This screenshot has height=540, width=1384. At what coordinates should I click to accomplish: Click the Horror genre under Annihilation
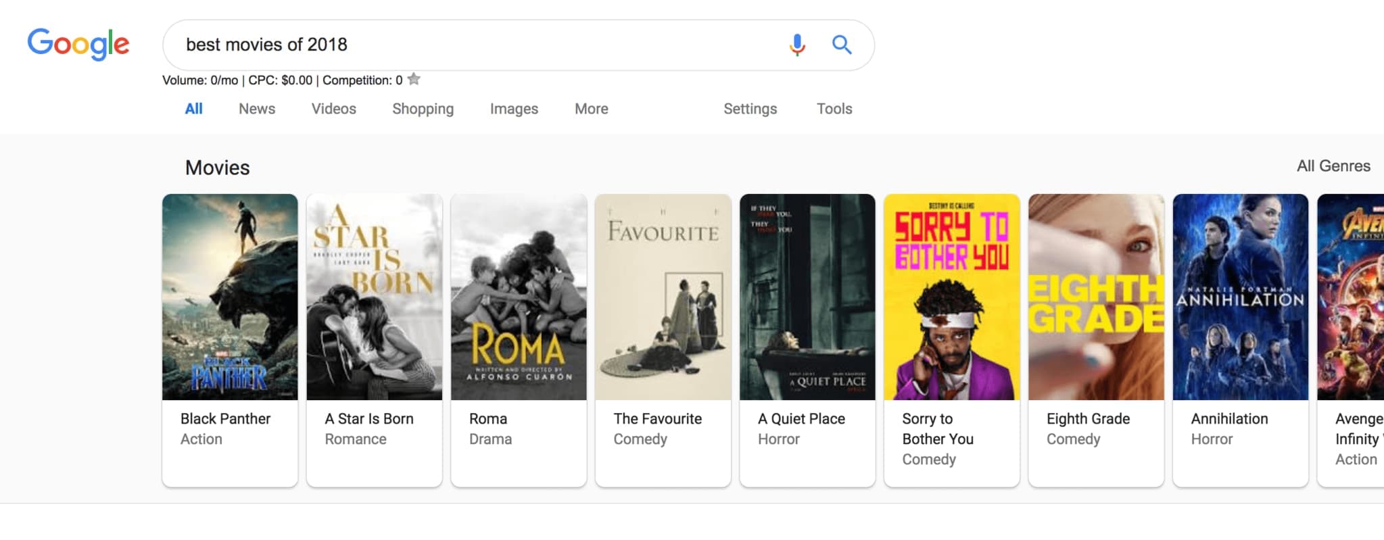pos(1212,439)
